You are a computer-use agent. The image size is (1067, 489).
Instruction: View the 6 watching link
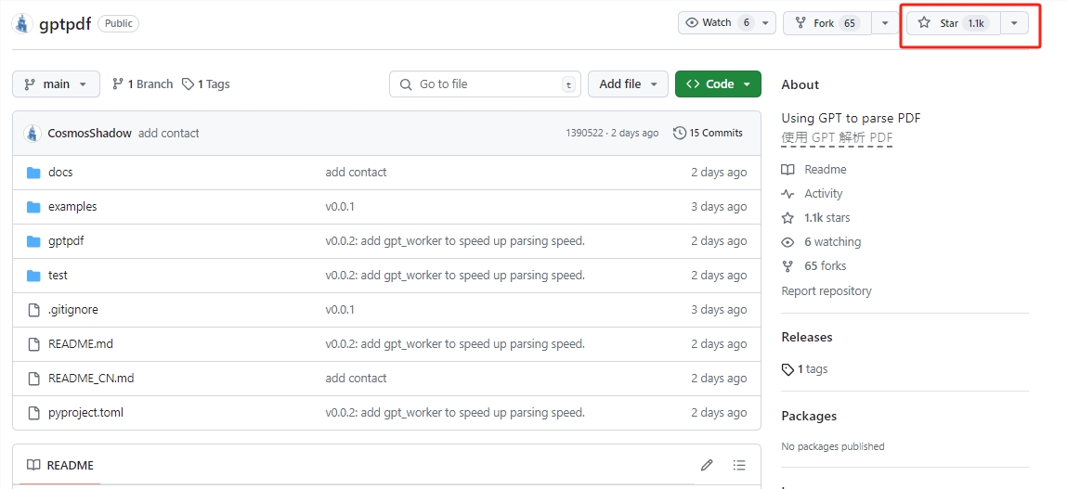[x=821, y=242]
